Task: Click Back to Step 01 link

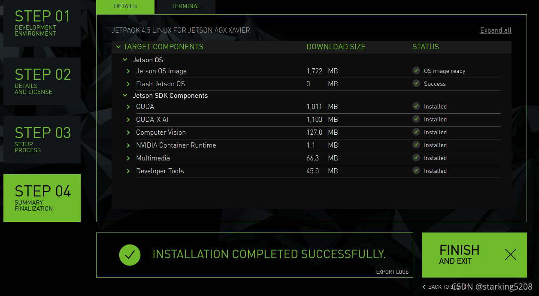Action: 446,287
